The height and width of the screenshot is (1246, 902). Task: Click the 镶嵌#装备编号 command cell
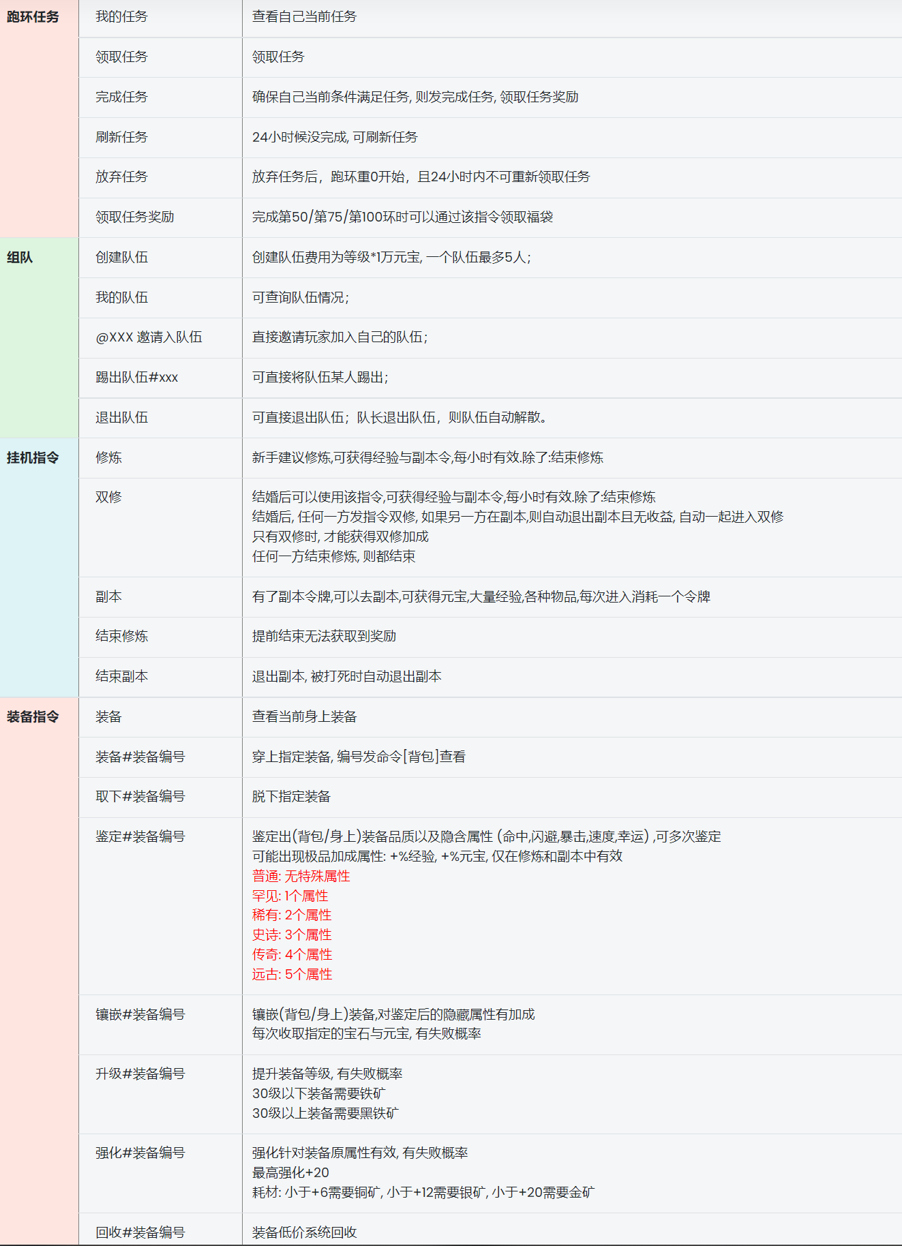click(160, 1025)
